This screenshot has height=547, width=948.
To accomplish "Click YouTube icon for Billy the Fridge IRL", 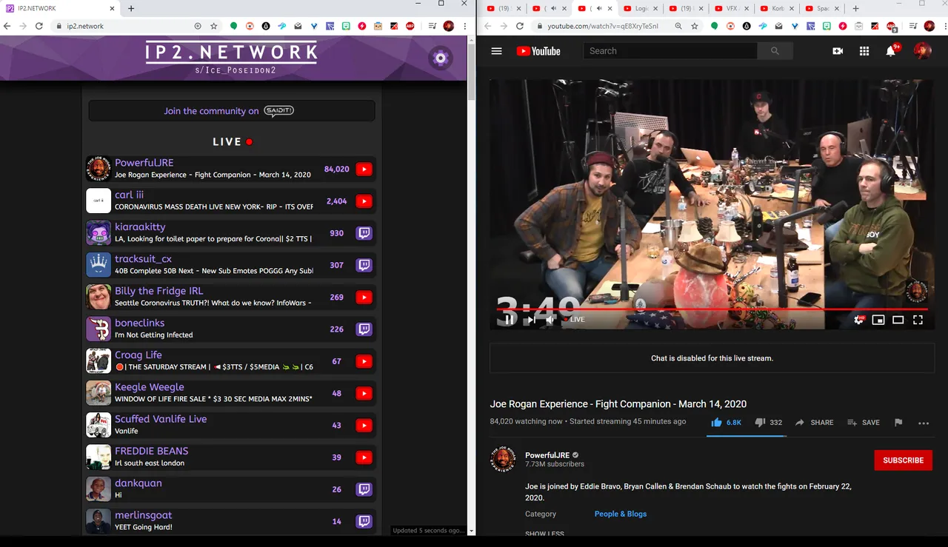I will click(364, 297).
